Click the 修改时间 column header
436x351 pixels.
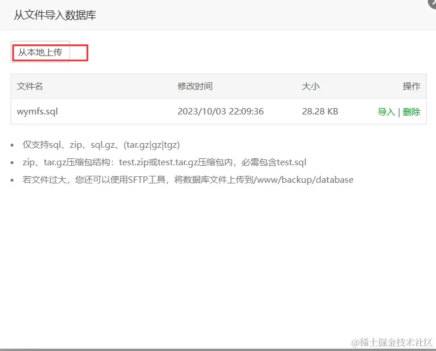[195, 86]
